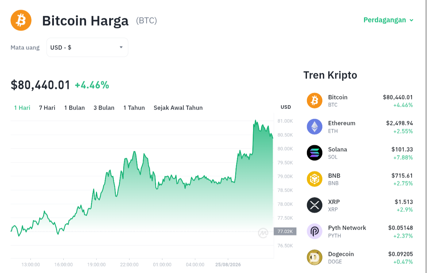Click the 77.02K price marker on the axis
This screenshot has height=273, width=427.
(285, 231)
